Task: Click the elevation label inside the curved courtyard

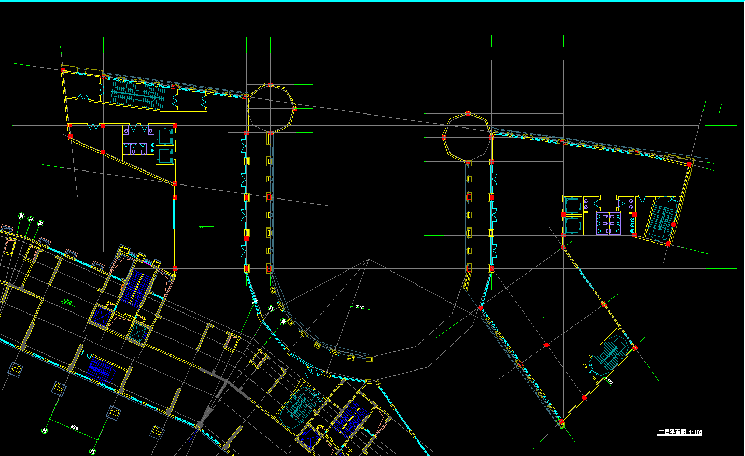Action: tap(360, 307)
